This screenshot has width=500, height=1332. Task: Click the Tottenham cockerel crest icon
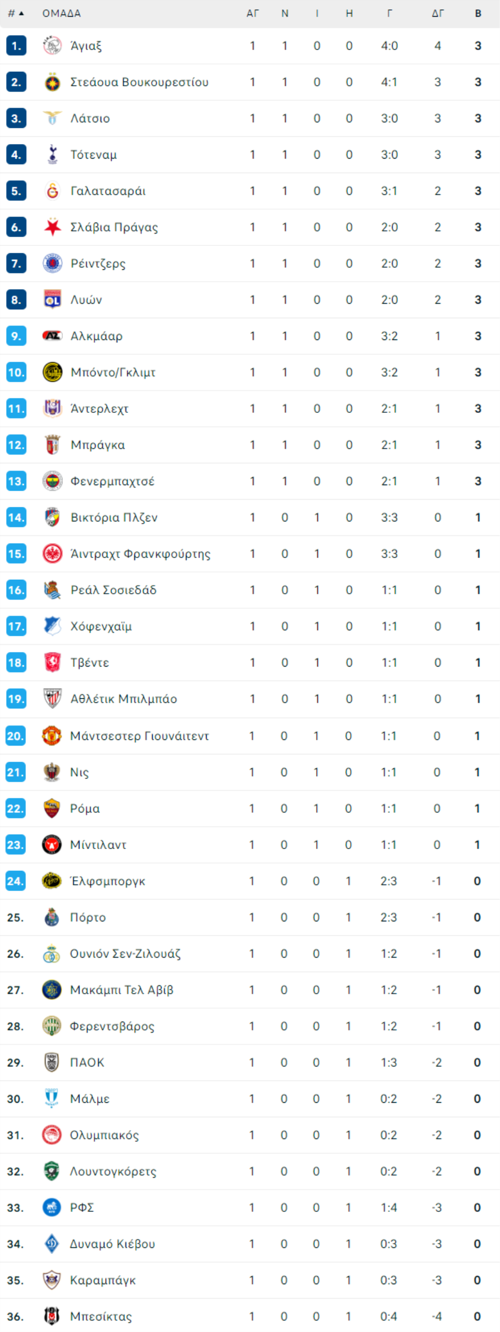(x=52, y=155)
